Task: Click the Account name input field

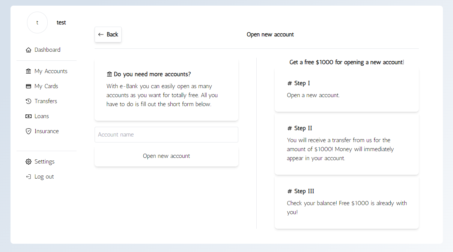Action: tap(166, 135)
